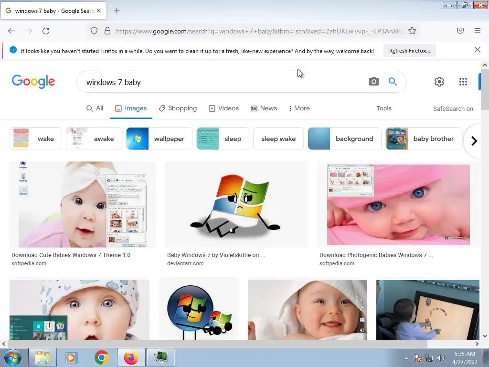
Task: Click the vertical scrollbar up arrow
Action: 485,65
